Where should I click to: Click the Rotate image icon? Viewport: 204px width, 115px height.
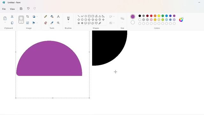point(34,17)
